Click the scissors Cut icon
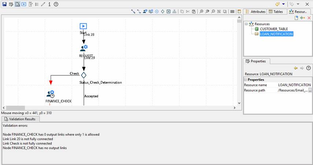 pyautogui.click(x=188, y=12)
